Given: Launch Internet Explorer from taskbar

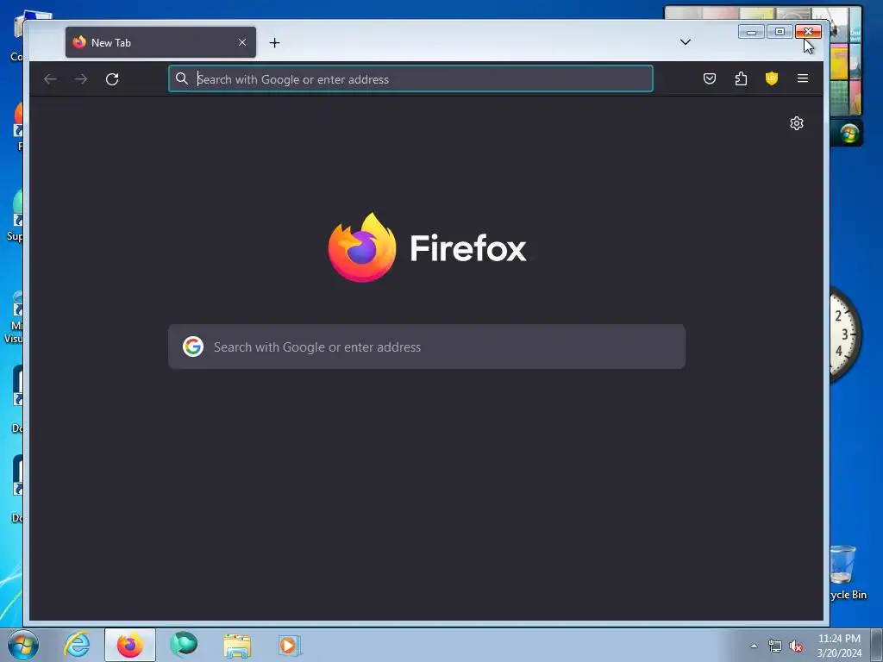Looking at the screenshot, I should 77,645.
